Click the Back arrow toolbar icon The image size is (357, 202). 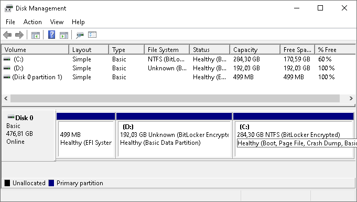pos(7,35)
